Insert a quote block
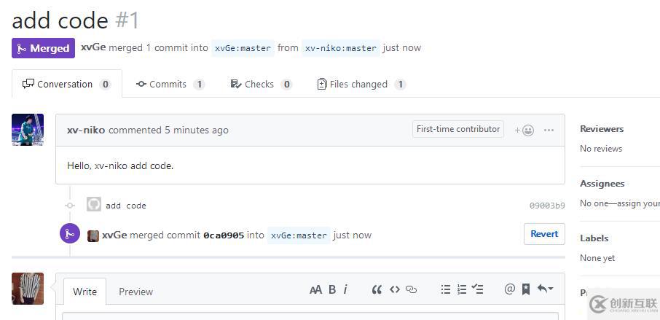The image size is (660, 320). [x=377, y=290]
